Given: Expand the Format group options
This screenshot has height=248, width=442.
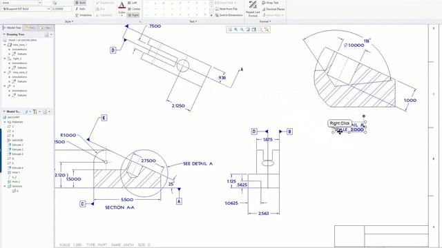Looking at the screenshot, I should coord(265,21).
